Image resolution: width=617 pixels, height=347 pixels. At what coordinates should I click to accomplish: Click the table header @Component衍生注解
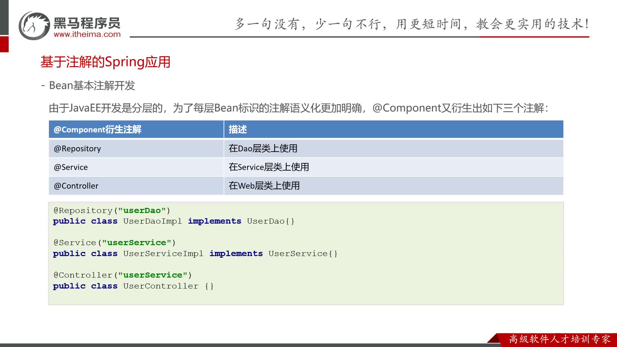(x=136, y=129)
